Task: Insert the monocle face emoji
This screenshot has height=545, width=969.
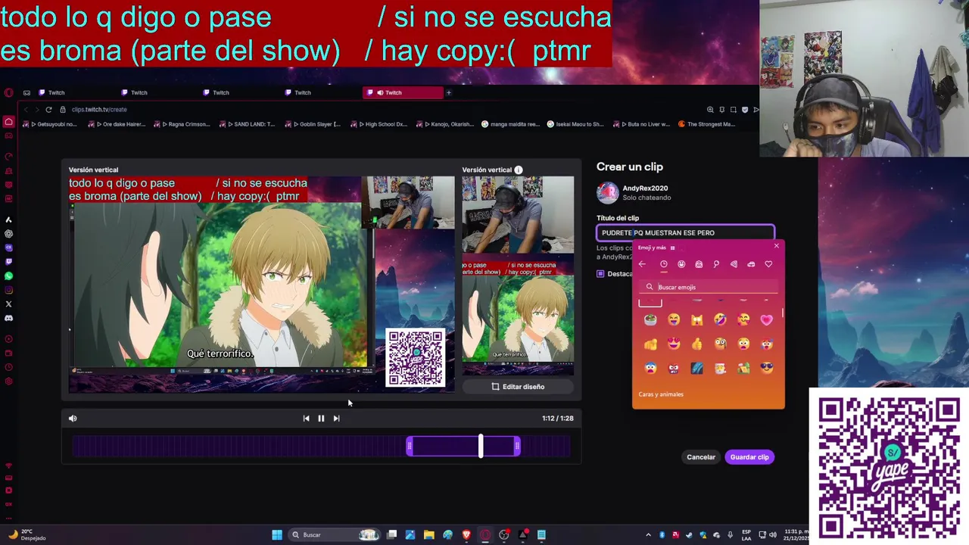Action: click(x=720, y=344)
